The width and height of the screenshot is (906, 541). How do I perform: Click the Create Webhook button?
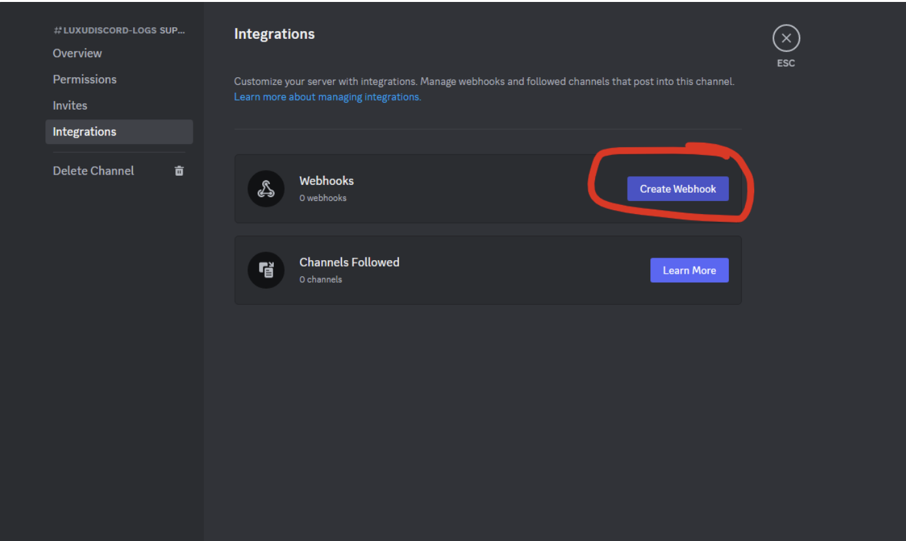pyautogui.click(x=678, y=189)
